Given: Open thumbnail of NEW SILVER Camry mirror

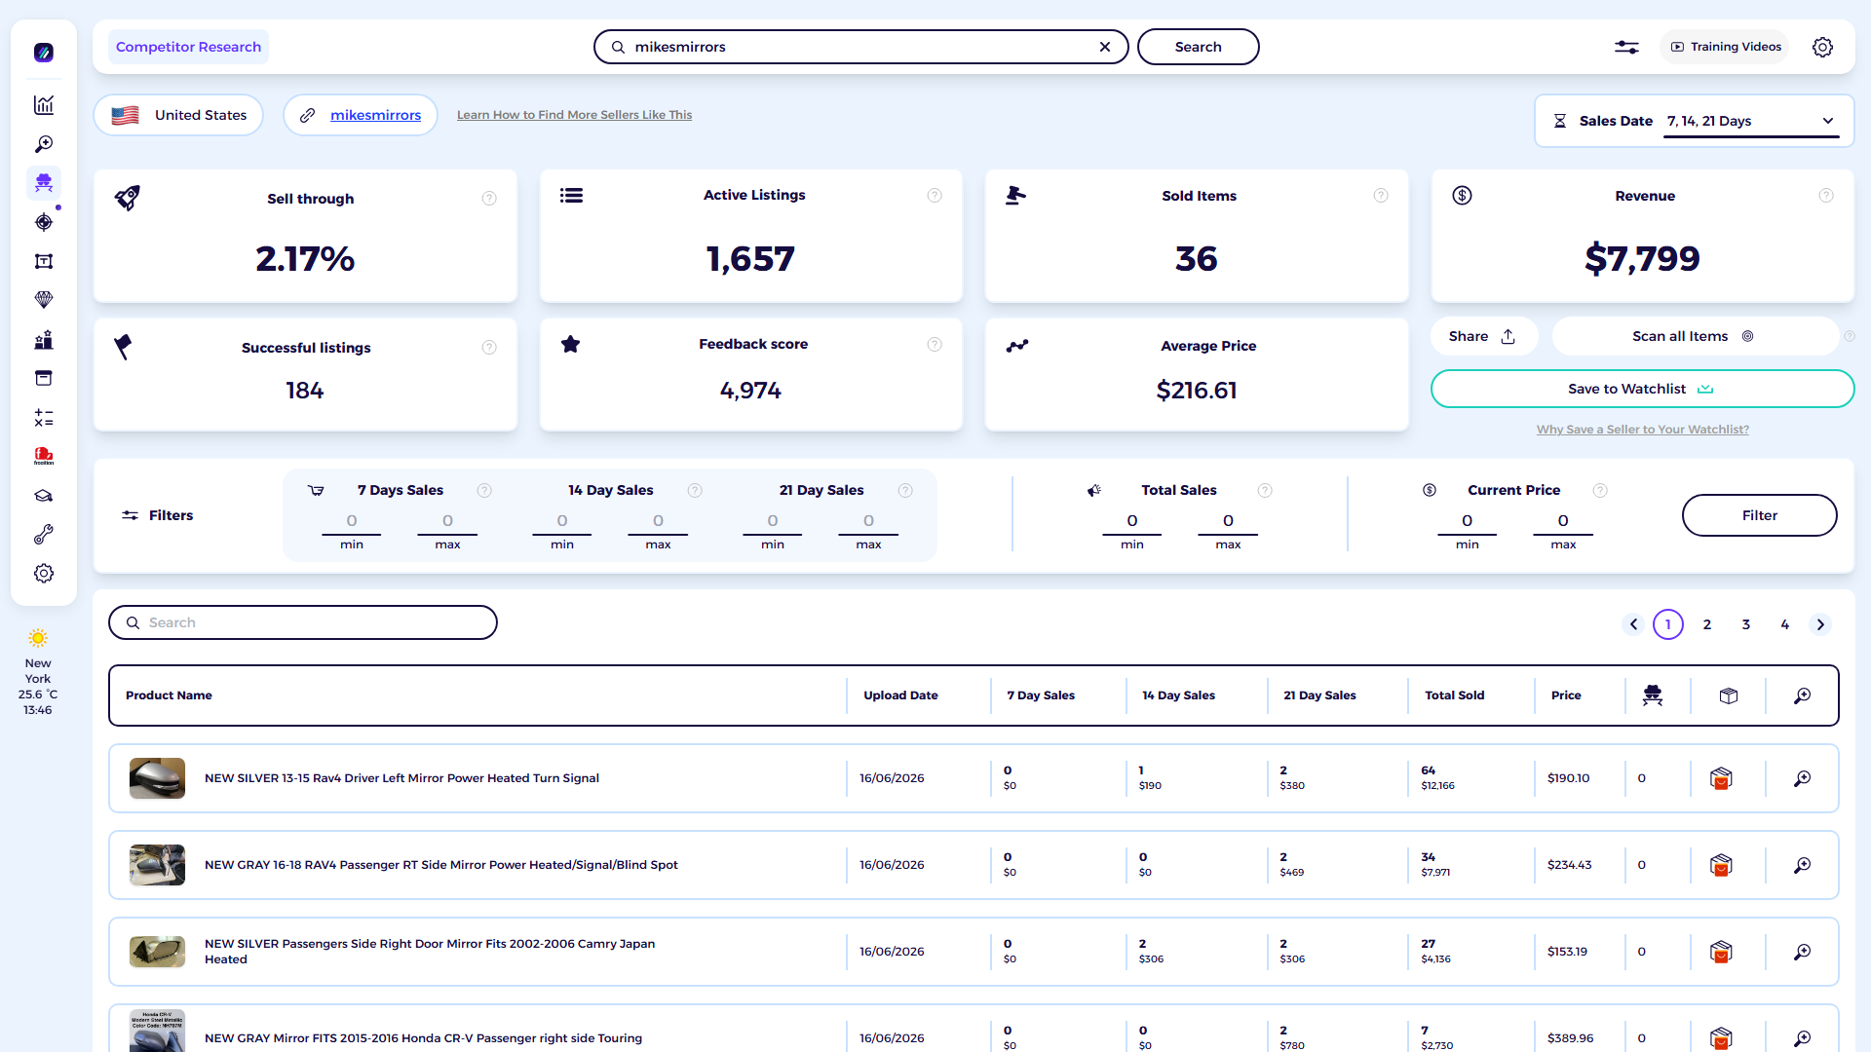Looking at the screenshot, I should pos(157,952).
